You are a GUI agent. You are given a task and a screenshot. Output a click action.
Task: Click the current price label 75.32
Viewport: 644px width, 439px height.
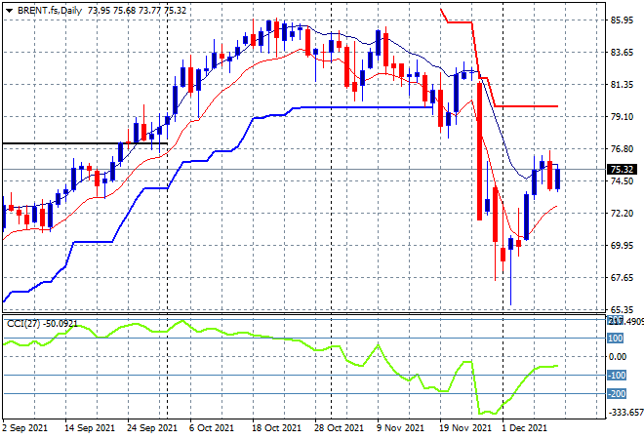coord(622,169)
